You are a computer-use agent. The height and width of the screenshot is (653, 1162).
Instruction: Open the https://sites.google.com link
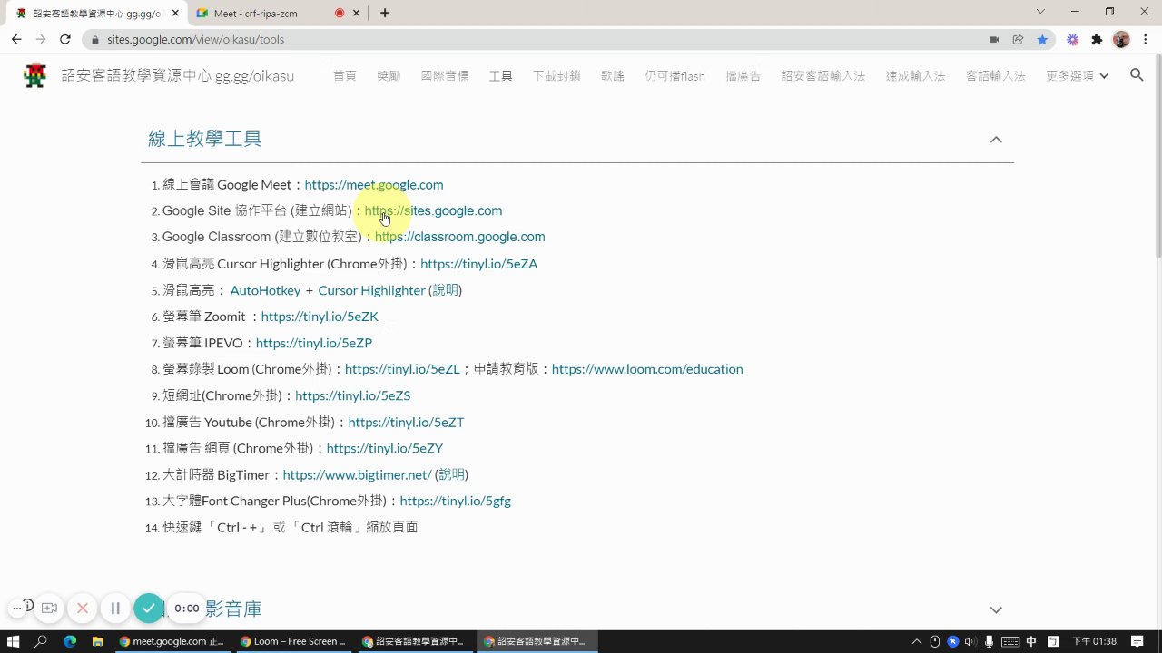(433, 210)
